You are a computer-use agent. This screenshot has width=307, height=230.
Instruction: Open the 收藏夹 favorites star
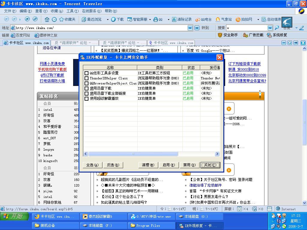[67, 19]
